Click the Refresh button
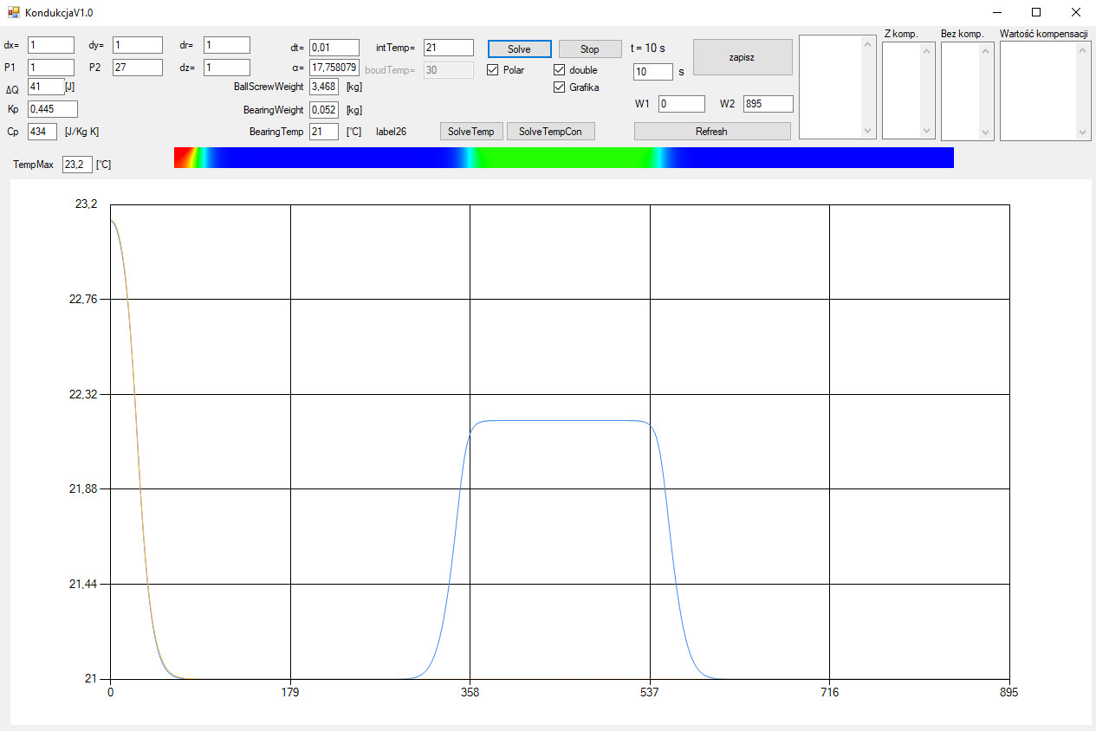 pyautogui.click(x=712, y=132)
